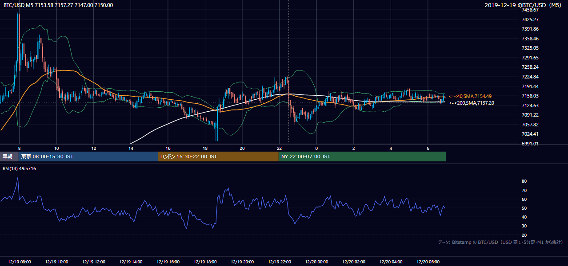568x266 pixels.
Task: Click price axis label 7458.67
Action: pos(530,10)
